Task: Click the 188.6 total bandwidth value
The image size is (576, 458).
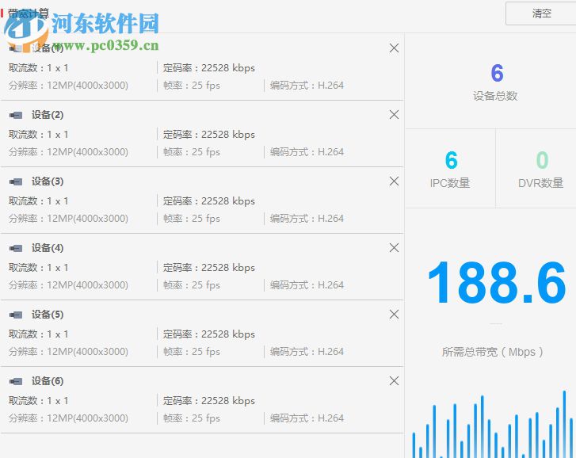Action: [497, 282]
